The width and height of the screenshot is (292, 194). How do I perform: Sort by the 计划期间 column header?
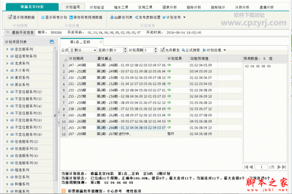[x=82, y=59]
